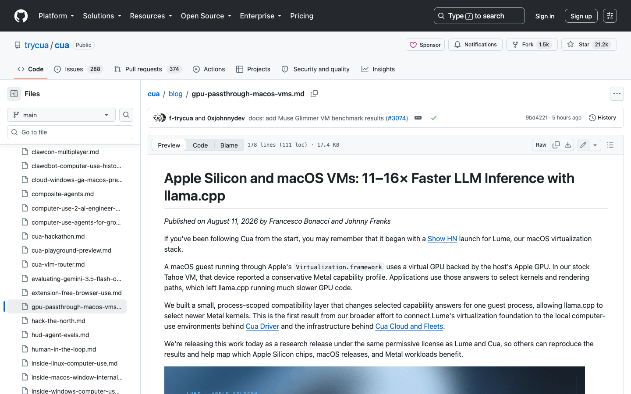Open the 0xjohnnydev author link
Screen dimensions: 631x394
point(226,118)
